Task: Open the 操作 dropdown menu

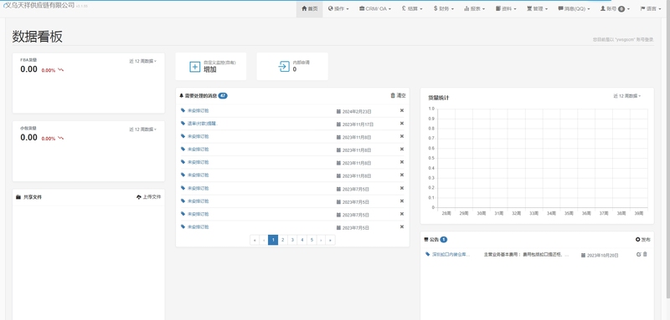Action: click(338, 8)
